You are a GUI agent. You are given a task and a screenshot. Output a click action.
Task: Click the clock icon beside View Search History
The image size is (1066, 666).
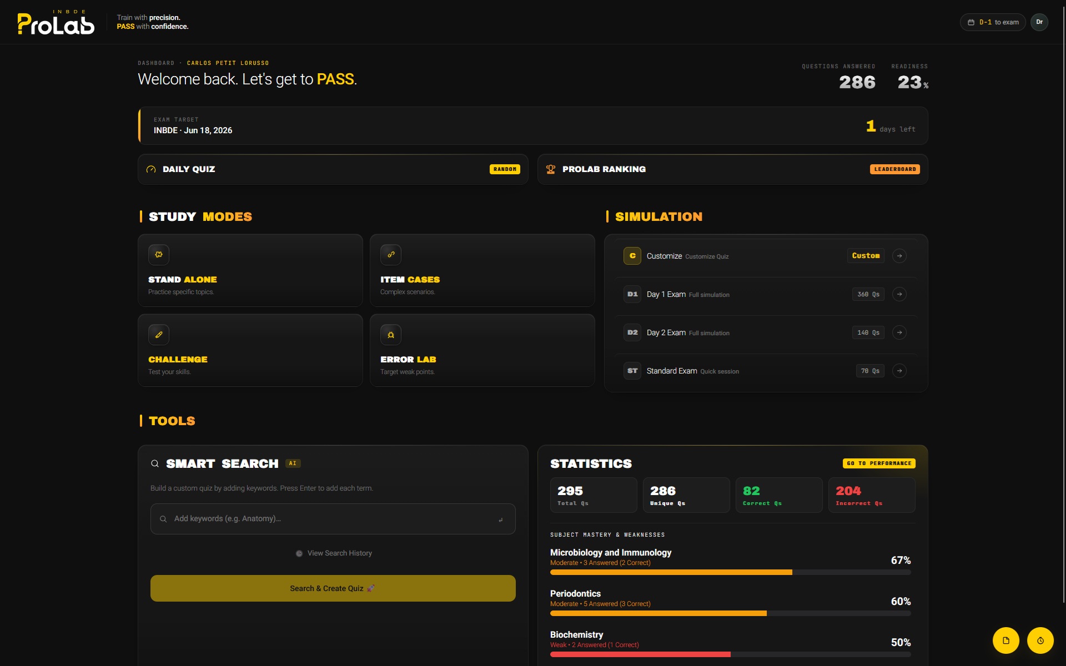click(x=299, y=553)
